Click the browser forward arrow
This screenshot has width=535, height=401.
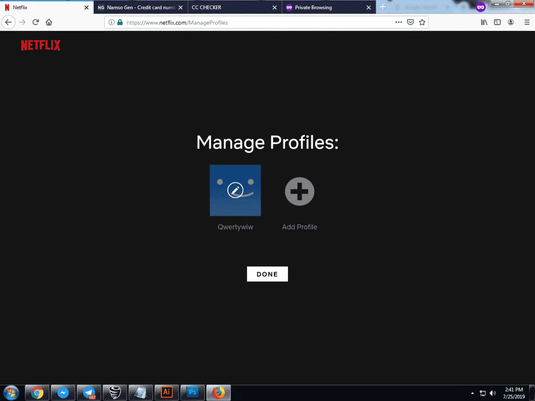click(22, 22)
